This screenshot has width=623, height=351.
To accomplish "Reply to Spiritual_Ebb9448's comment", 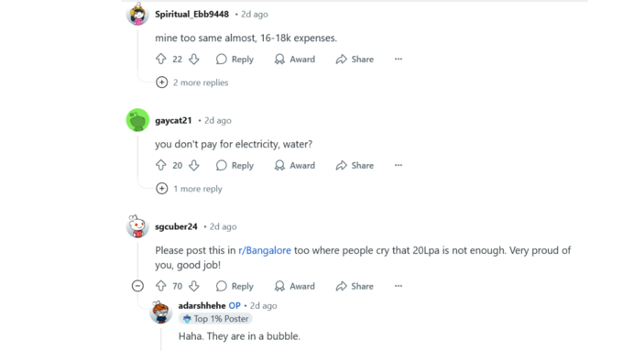I will tap(235, 60).
